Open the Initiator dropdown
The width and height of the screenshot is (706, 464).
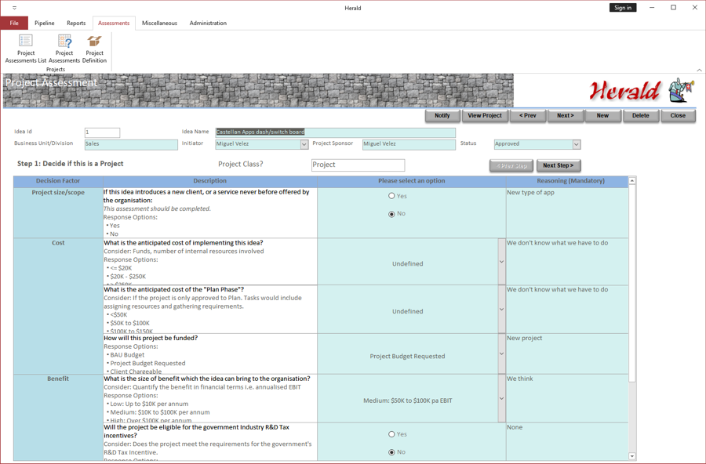pos(304,144)
